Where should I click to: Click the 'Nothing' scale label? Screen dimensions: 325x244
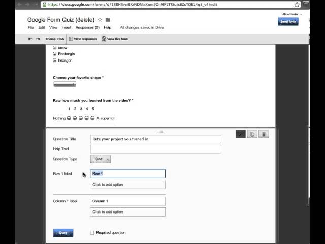[x=59, y=118]
